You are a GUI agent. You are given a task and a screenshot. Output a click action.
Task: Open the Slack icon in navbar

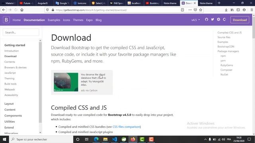218,19
